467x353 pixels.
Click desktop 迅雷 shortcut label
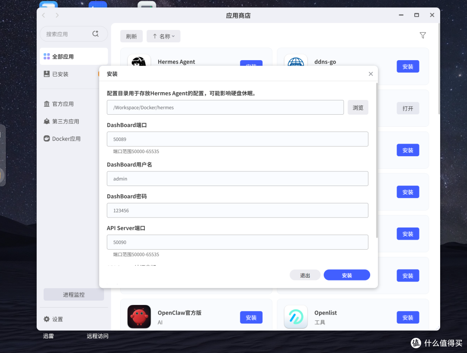[48, 336]
